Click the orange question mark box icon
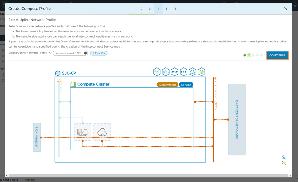This screenshot has width=298, height=182. 59,80
